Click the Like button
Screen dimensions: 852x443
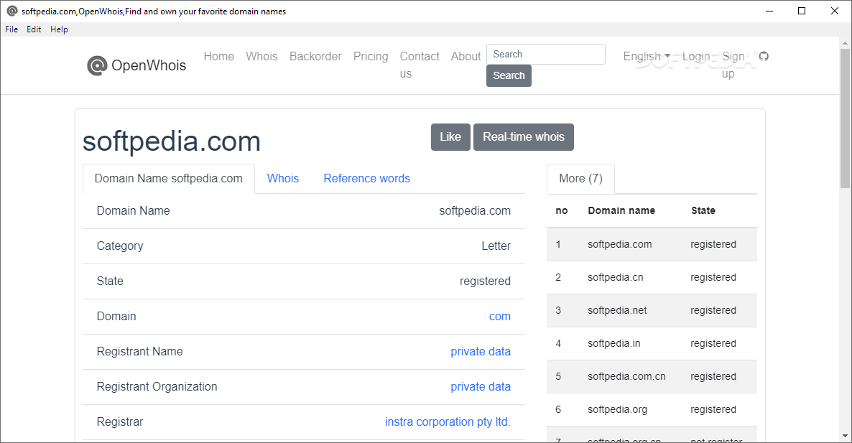tap(450, 137)
